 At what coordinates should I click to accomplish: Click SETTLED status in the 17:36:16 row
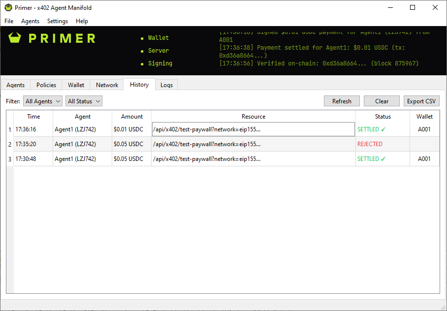pos(383,129)
